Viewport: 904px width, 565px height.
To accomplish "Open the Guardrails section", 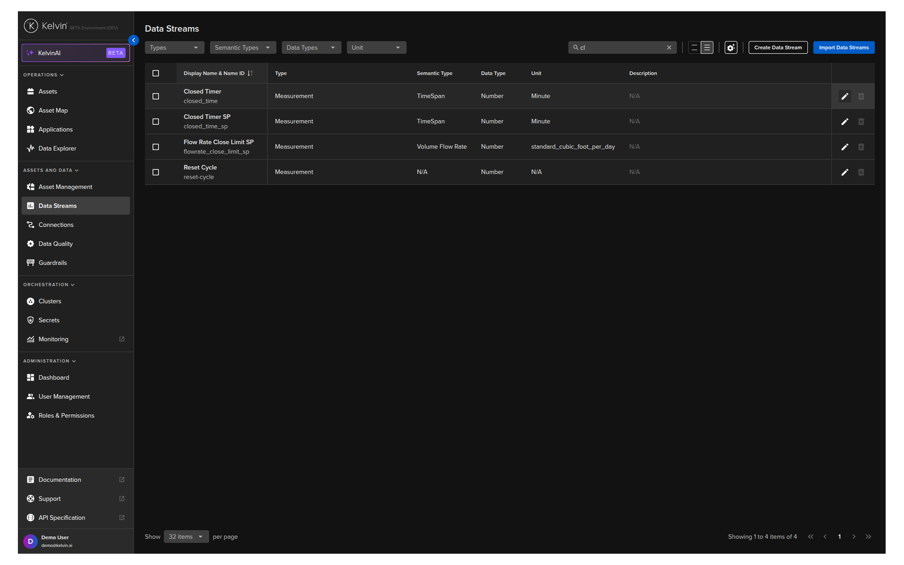I will tap(52, 262).
